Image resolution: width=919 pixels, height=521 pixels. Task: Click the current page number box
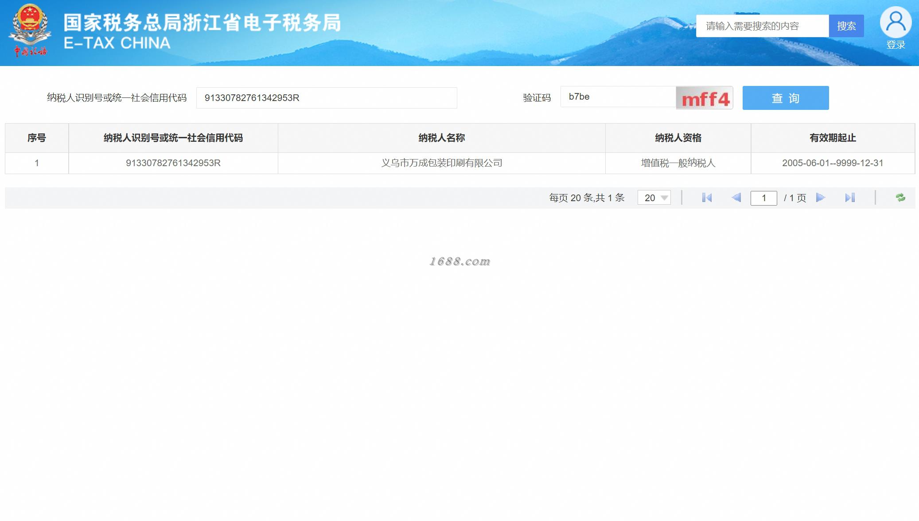click(x=764, y=198)
